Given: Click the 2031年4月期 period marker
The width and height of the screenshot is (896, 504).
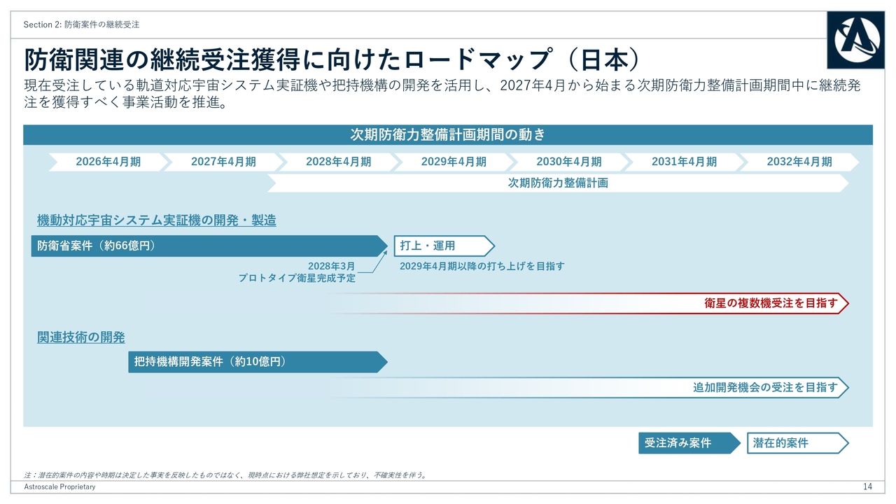Looking at the screenshot, I should click(x=684, y=162).
